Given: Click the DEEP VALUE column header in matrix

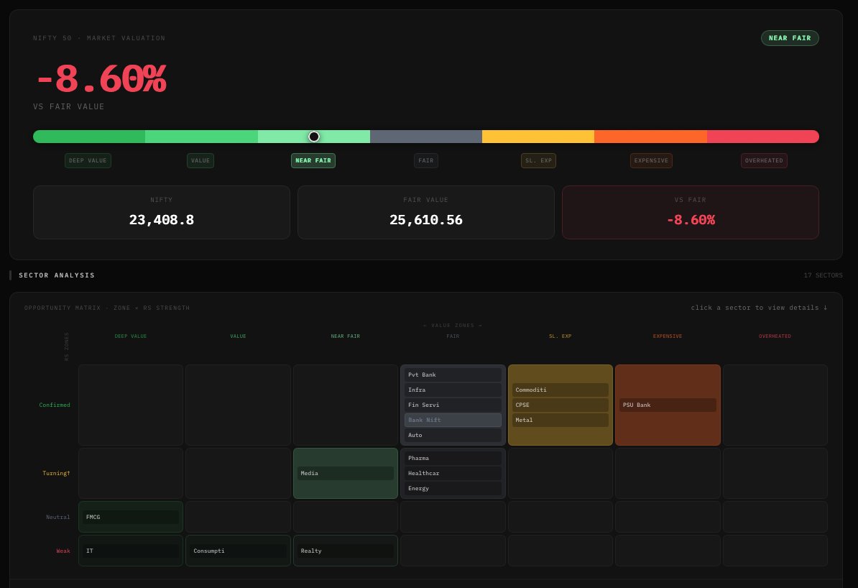Looking at the screenshot, I should pyautogui.click(x=131, y=336).
